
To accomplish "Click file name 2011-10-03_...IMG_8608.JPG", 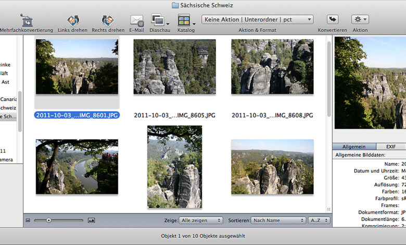I will [272, 115].
